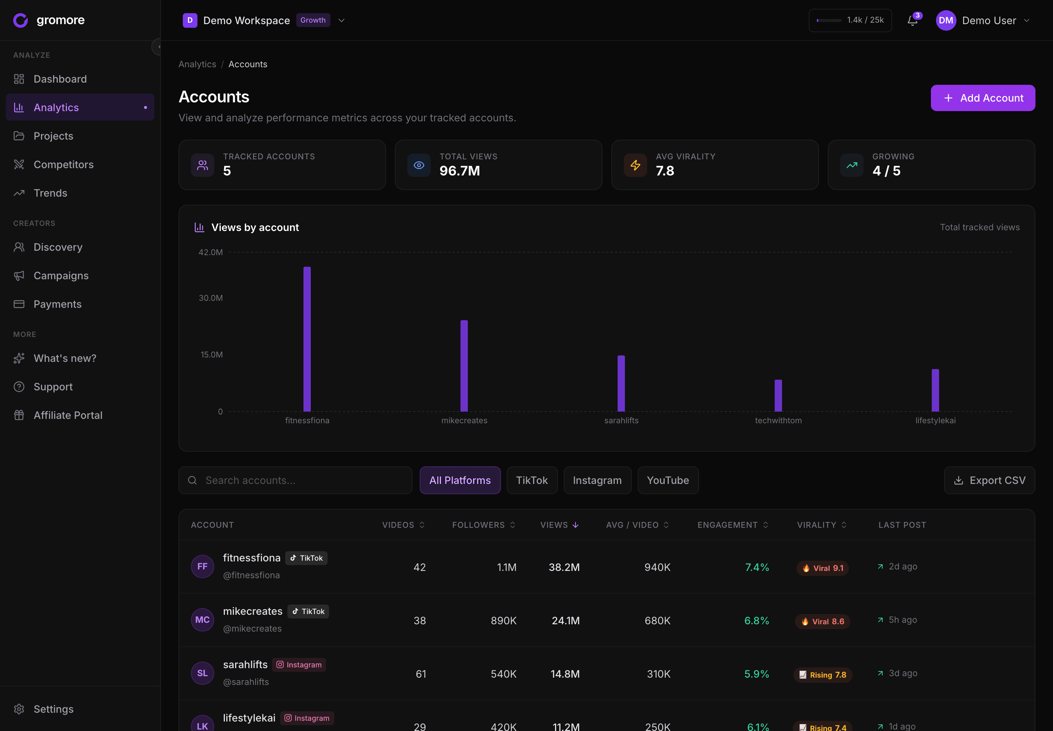Filter accounts by TikTok
This screenshot has height=731, width=1053.
tap(532, 480)
